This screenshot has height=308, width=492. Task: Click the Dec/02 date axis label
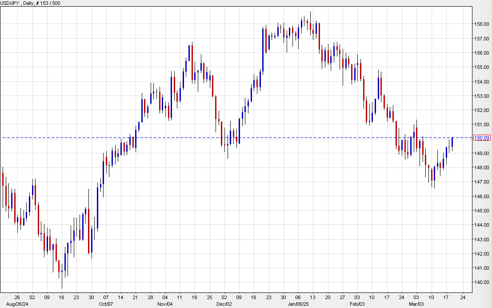tap(224, 305)
